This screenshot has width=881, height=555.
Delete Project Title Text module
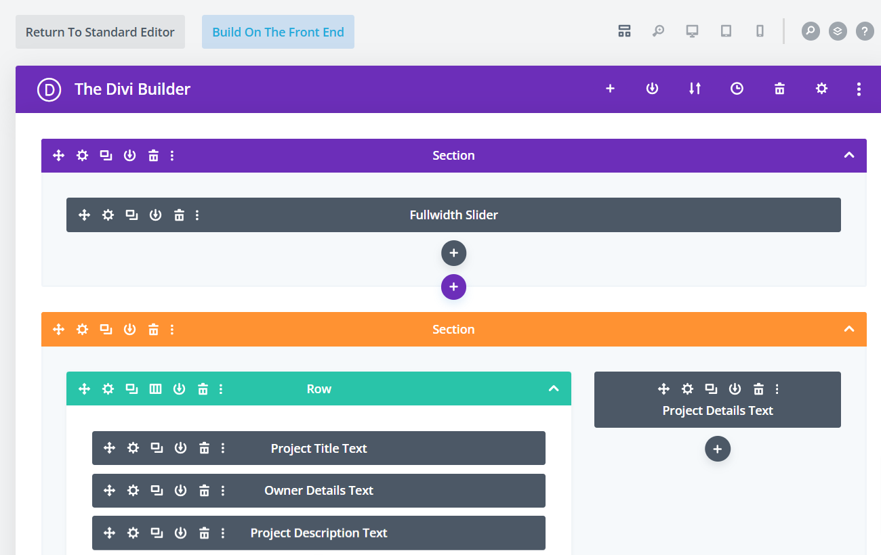coord(204,448)
